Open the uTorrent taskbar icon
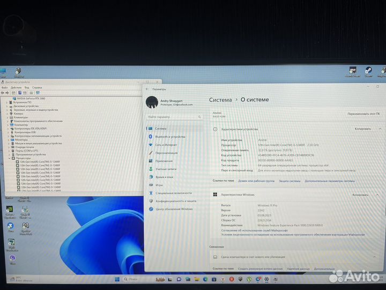Image resolution: width=386 pixels, height=290 pixels. [x=249, y=279]
